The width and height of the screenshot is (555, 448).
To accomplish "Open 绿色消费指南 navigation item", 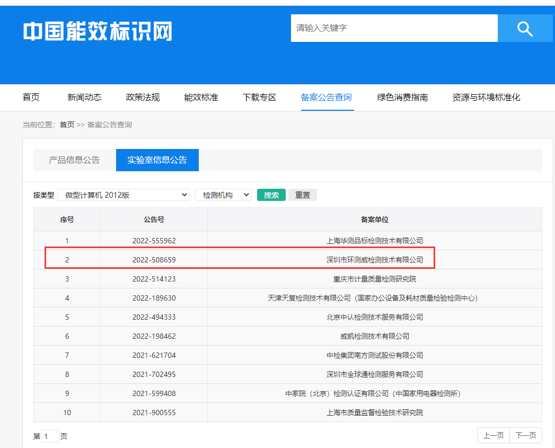I will point(402,98).
